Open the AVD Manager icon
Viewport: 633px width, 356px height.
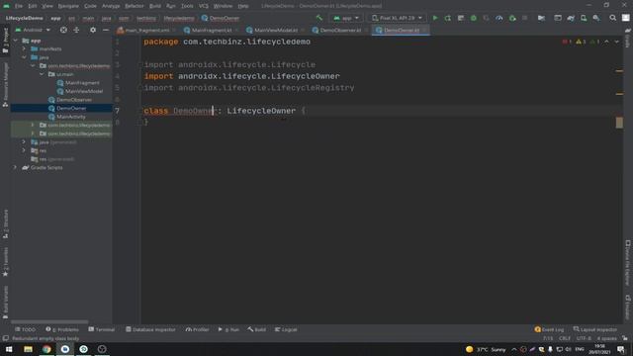584,18
